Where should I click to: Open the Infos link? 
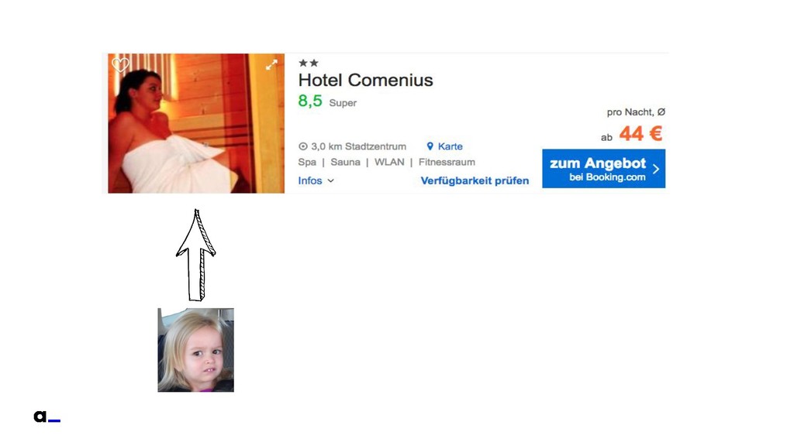click(310, 180)
